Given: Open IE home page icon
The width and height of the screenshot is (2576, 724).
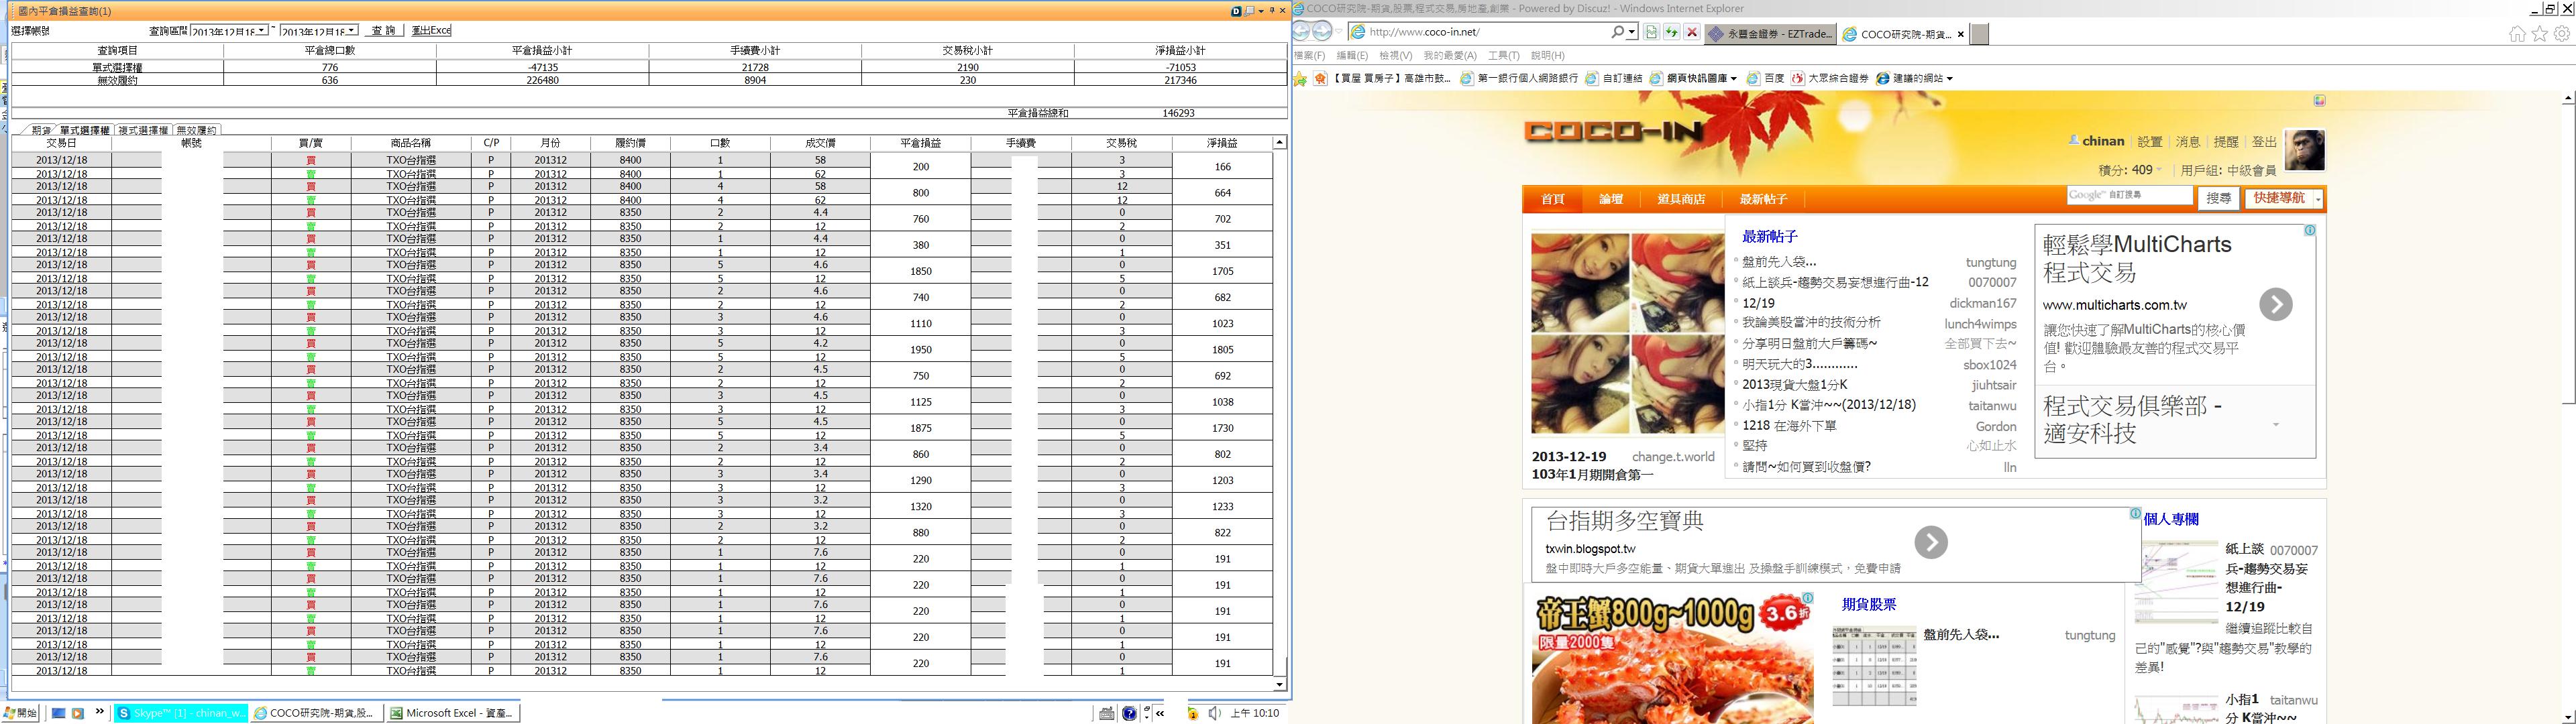Looking at the screenshot, I should (x=2517, y=33).
